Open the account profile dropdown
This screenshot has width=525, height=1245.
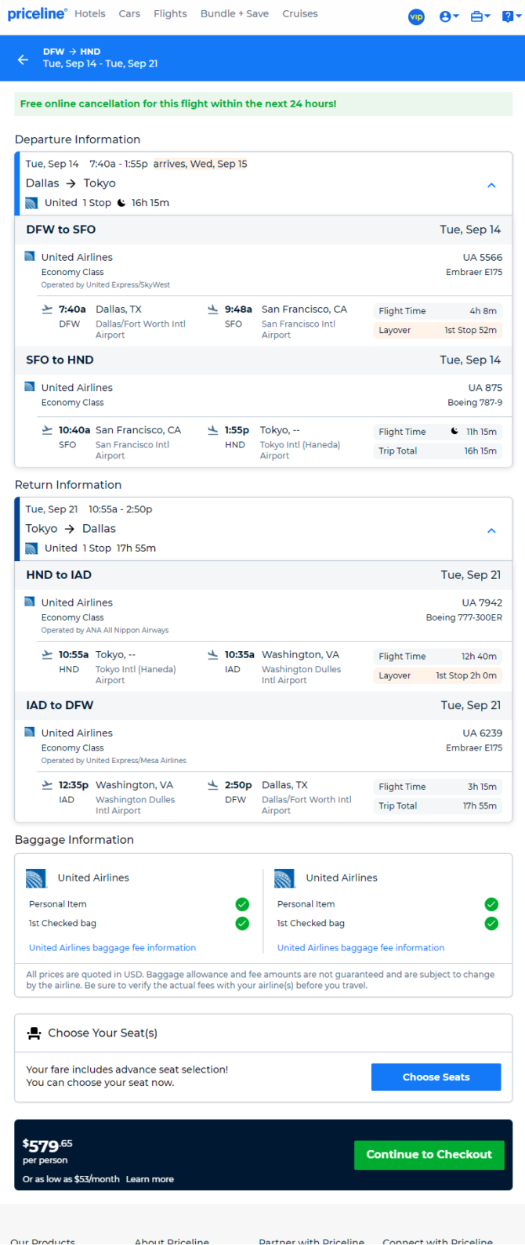coord(448,16)
